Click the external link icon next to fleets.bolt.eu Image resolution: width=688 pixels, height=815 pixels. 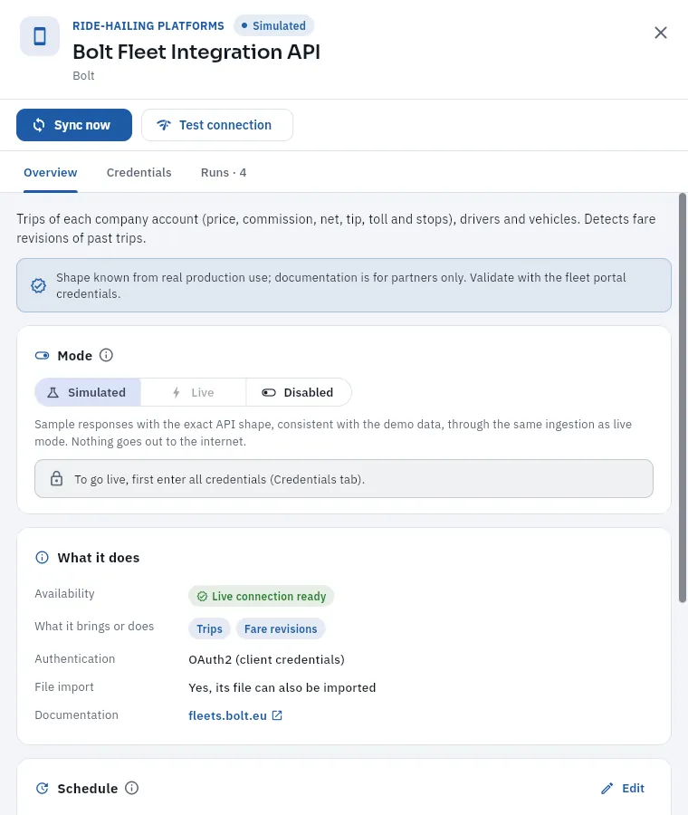click(x=278, y=715)
